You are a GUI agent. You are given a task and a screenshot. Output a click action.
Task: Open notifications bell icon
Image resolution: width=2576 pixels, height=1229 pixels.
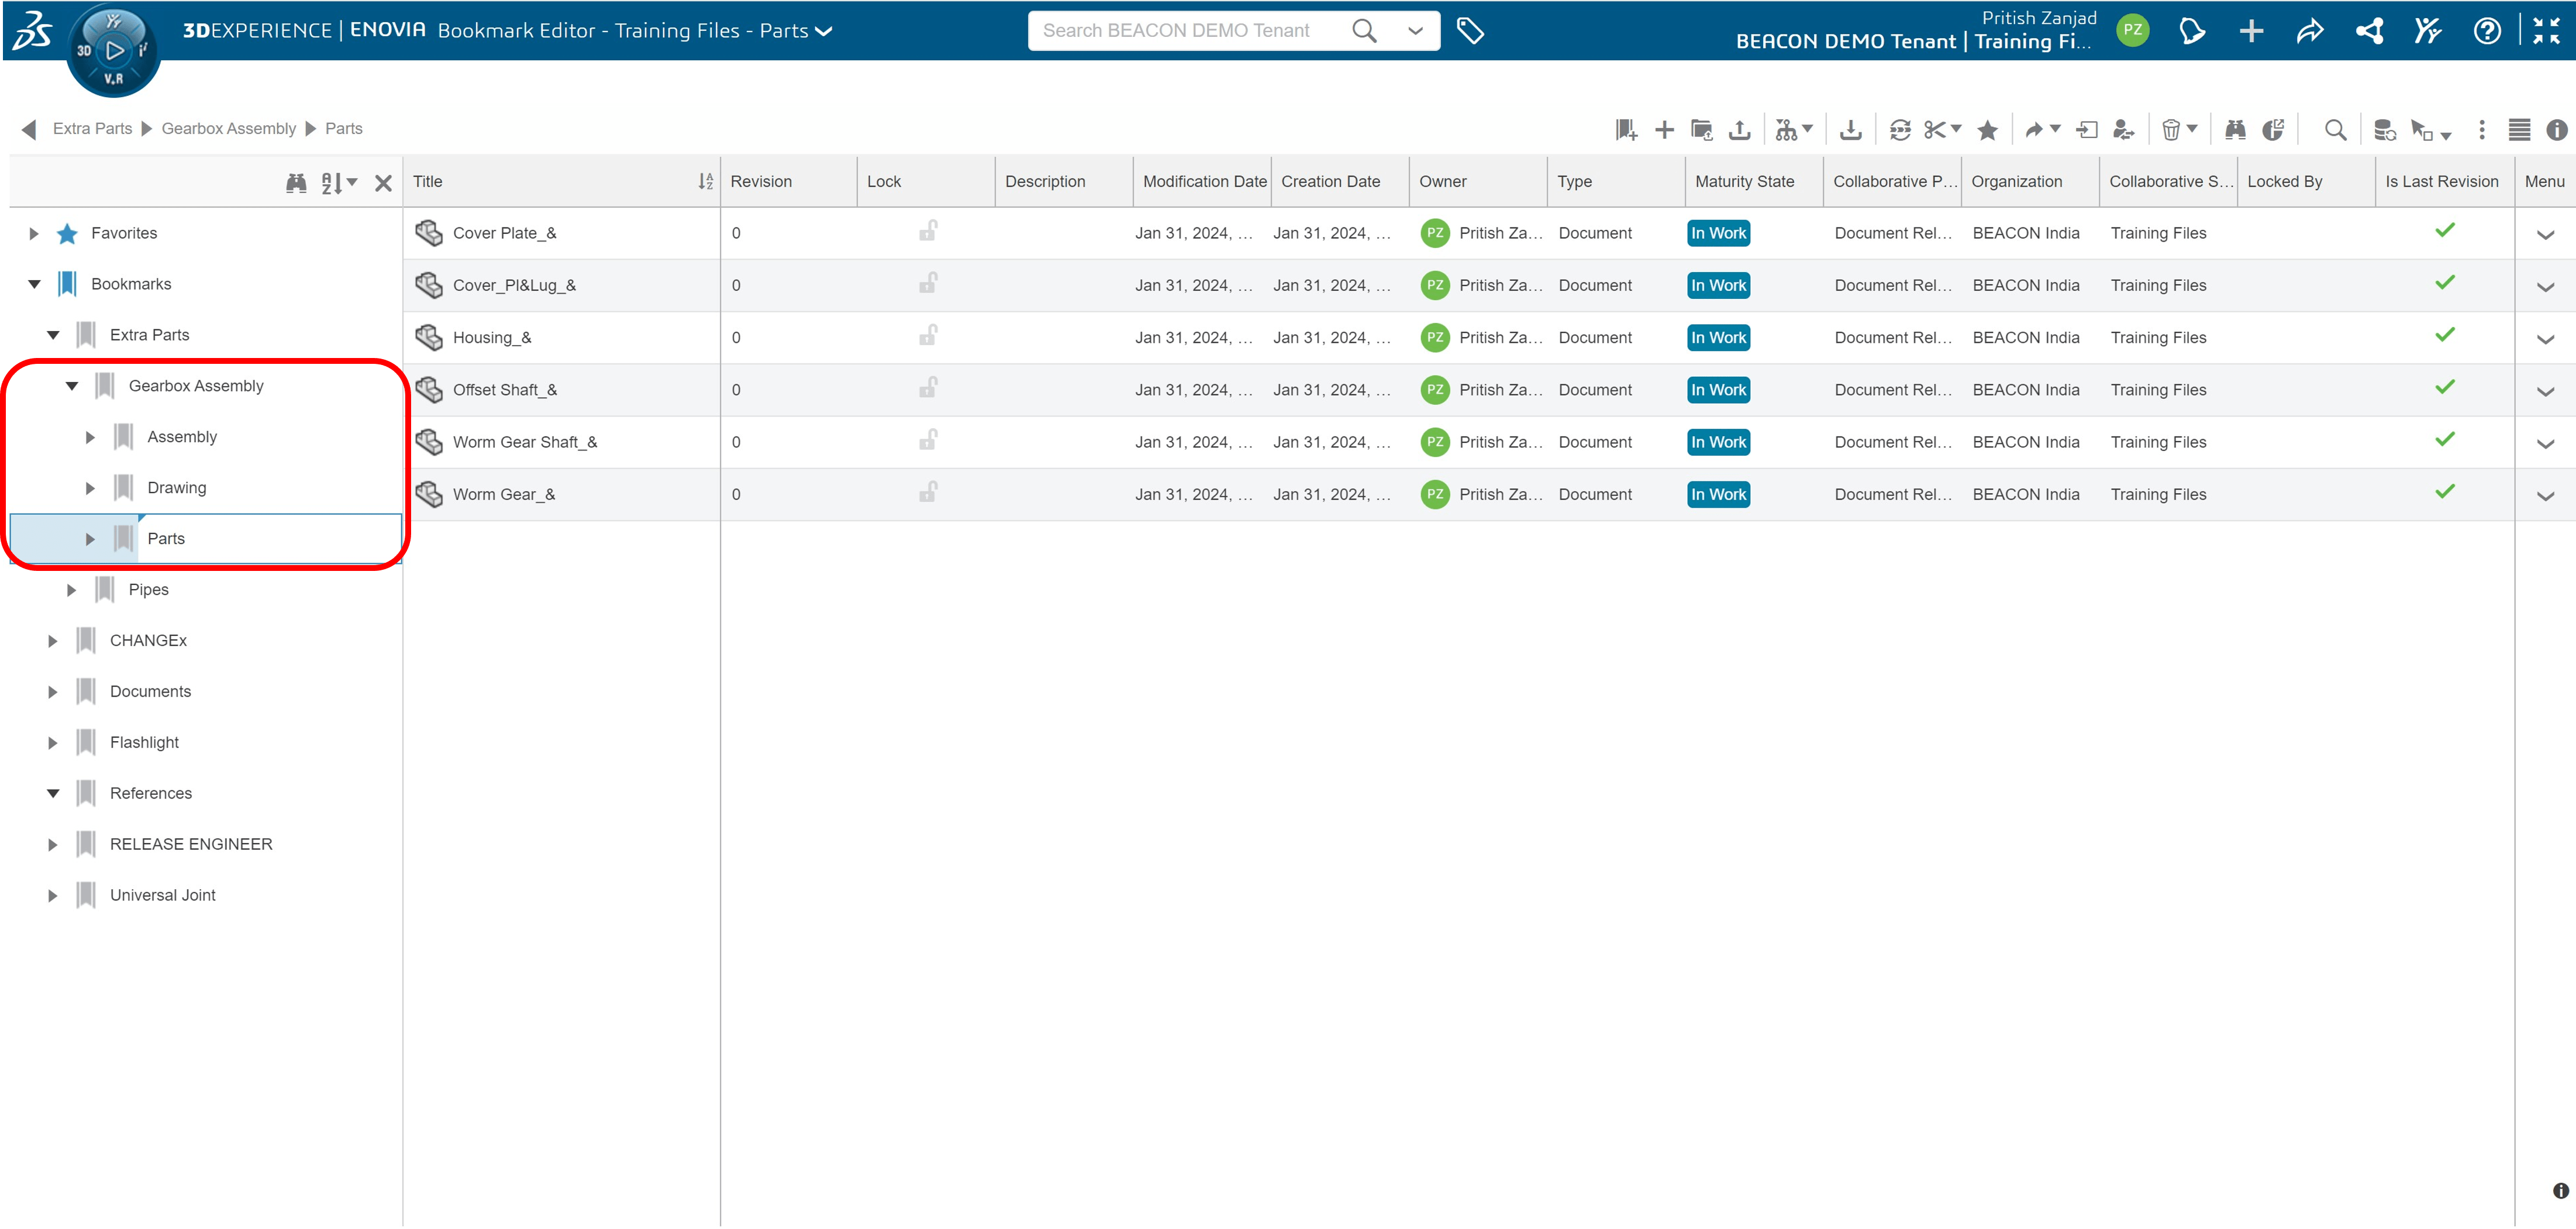pyautogui.click(x=2191, y=31)
